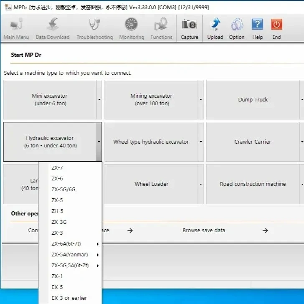Open ZX-5A(Yanmar) submenu
The image size is (304, 304).
click(x=70, y=255)
